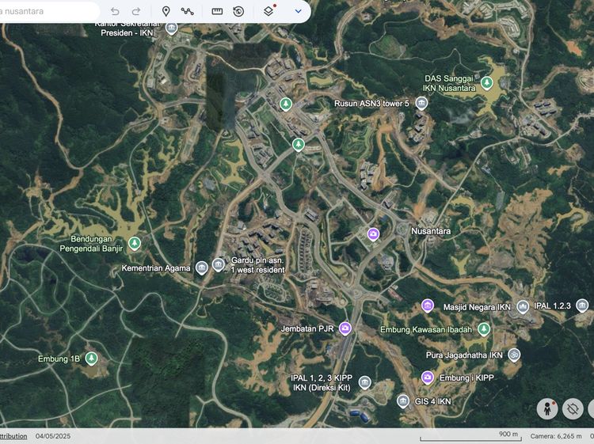Toggle Street View pegman

pyautogui.click(x=546, y=408)
